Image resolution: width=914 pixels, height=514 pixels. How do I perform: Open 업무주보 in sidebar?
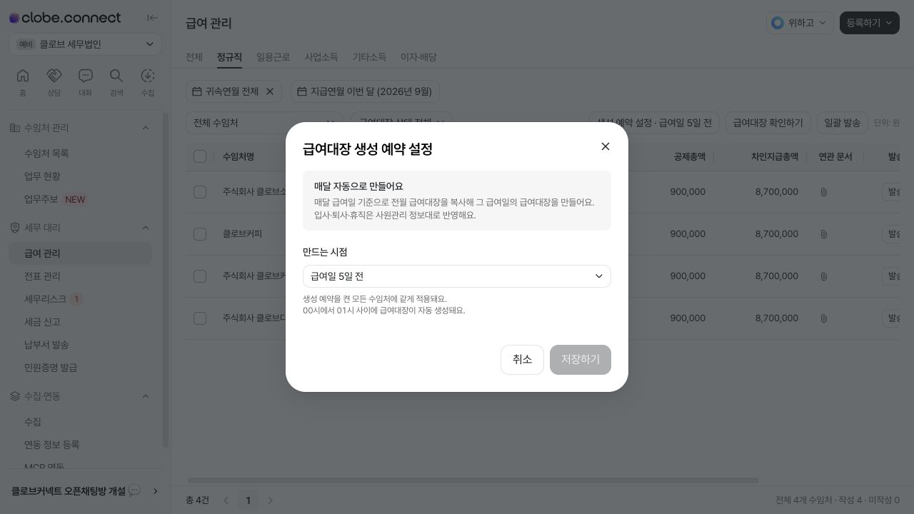pyautogui.click(x=80, y=199)
